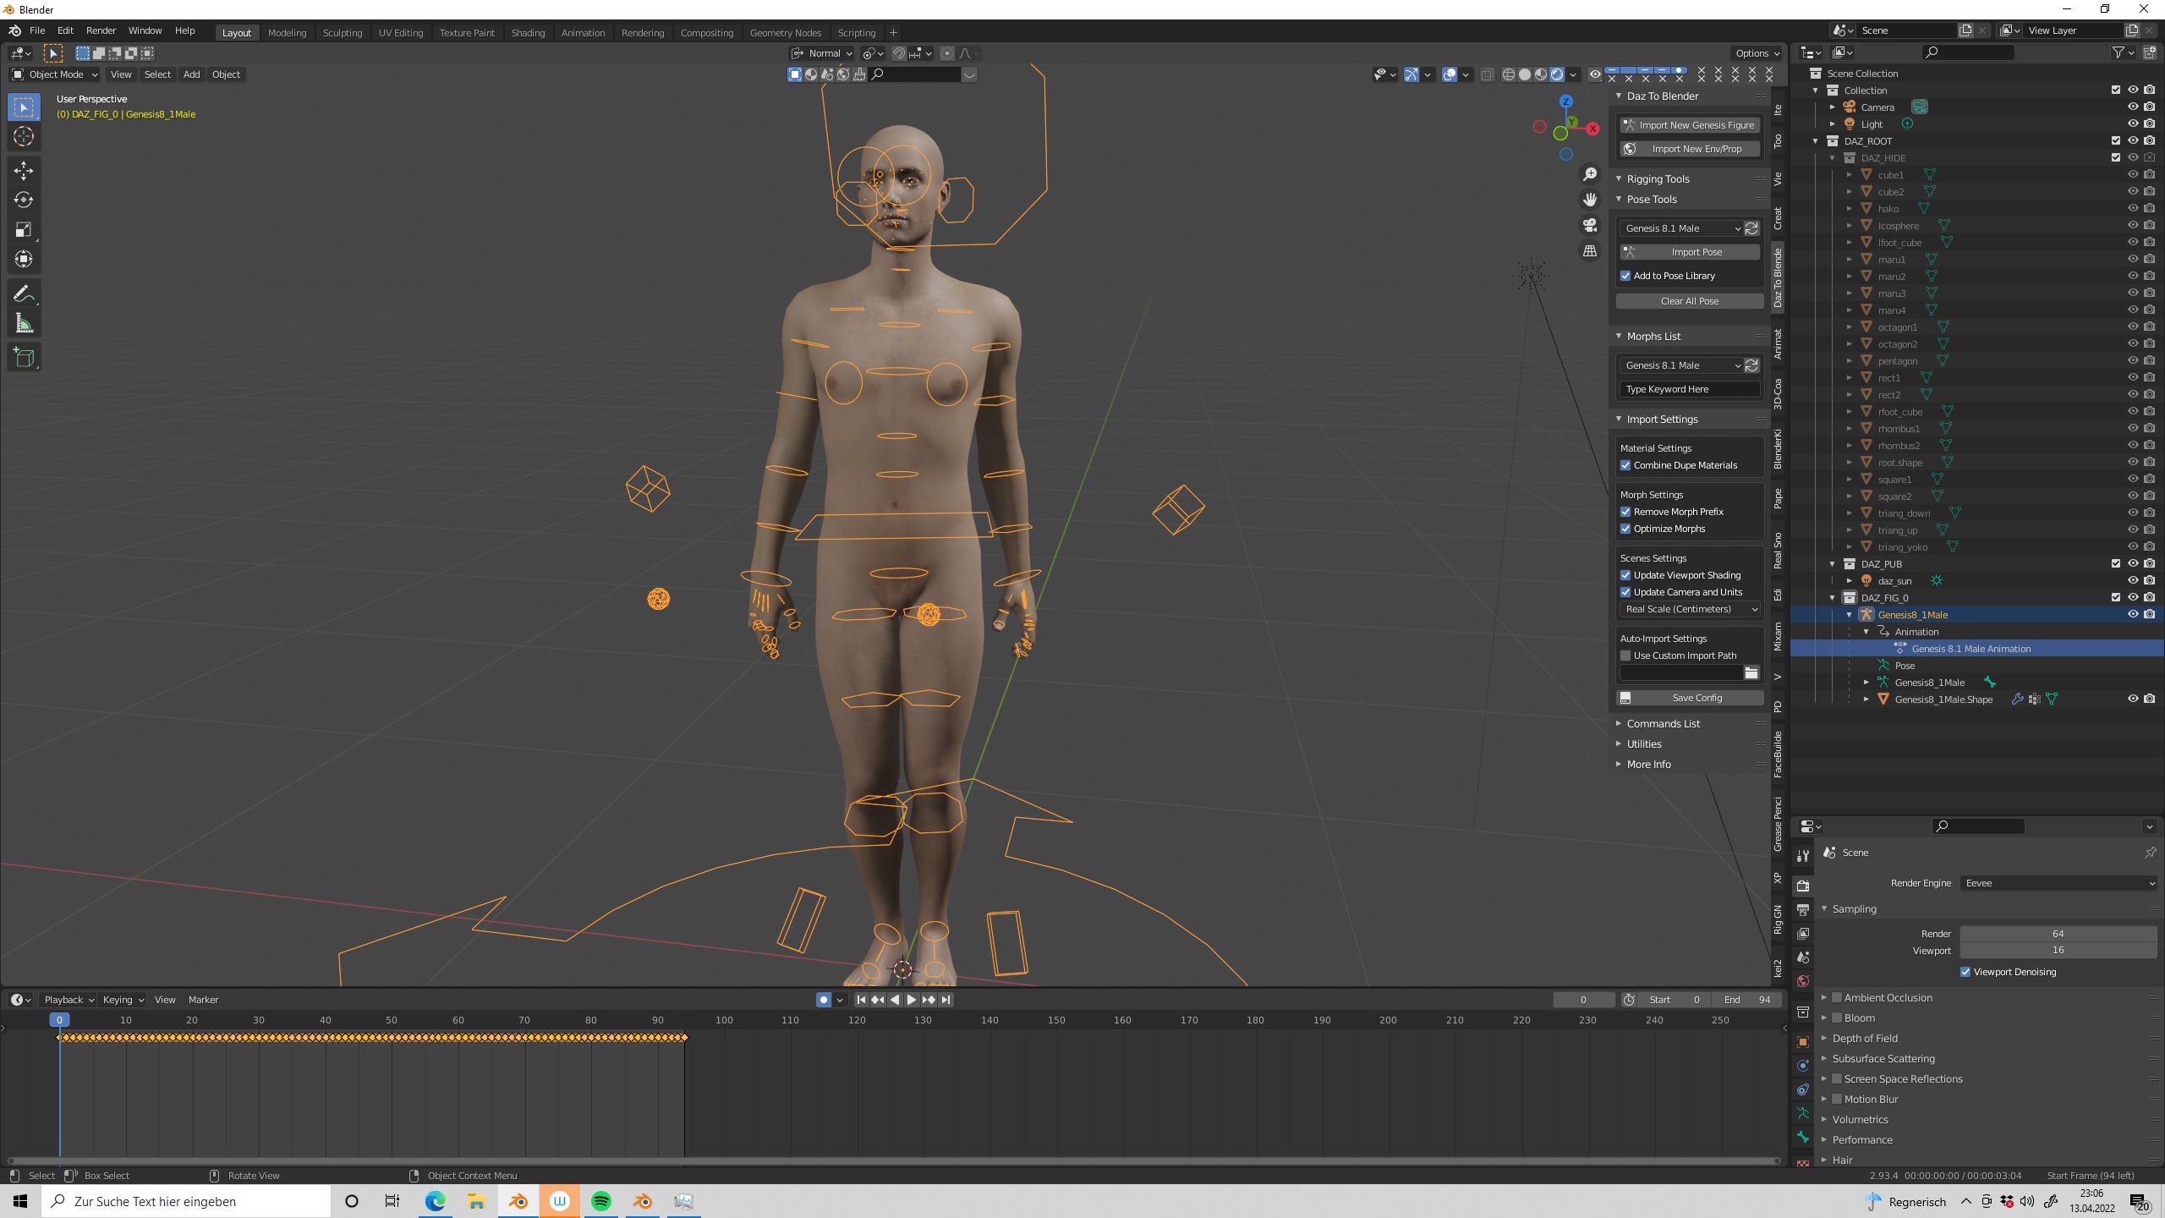Select the Annotate tool

pos(24,294)
